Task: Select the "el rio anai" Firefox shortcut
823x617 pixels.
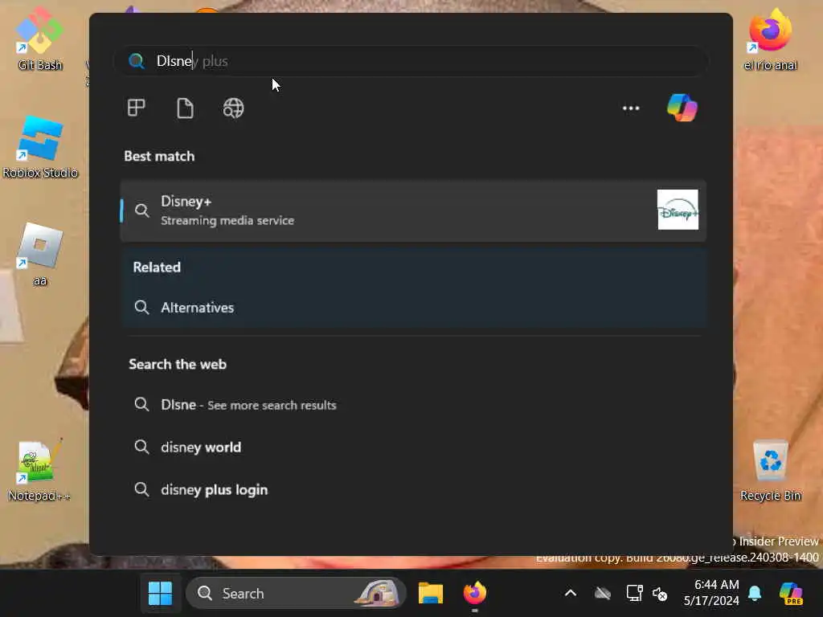Action: coord(770,40)
